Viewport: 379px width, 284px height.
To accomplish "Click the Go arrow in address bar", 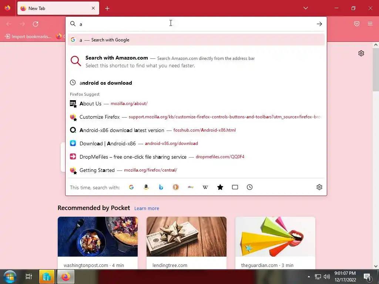I will pyautogui.click(x=319, y=24).
